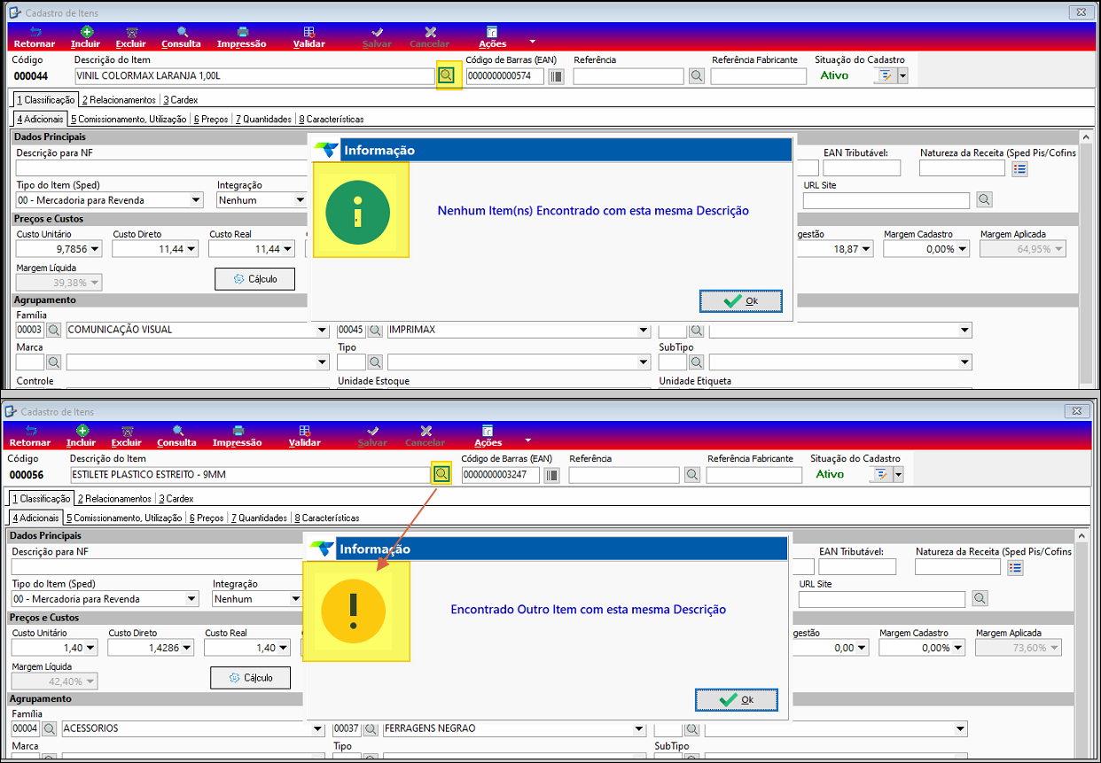
Task: Click vertical scrollbar of VINIL COLORMAX window
Action: [1085, 258]
